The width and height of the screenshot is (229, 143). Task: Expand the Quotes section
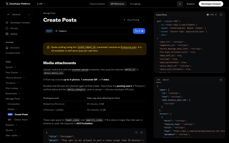point(16,130)
